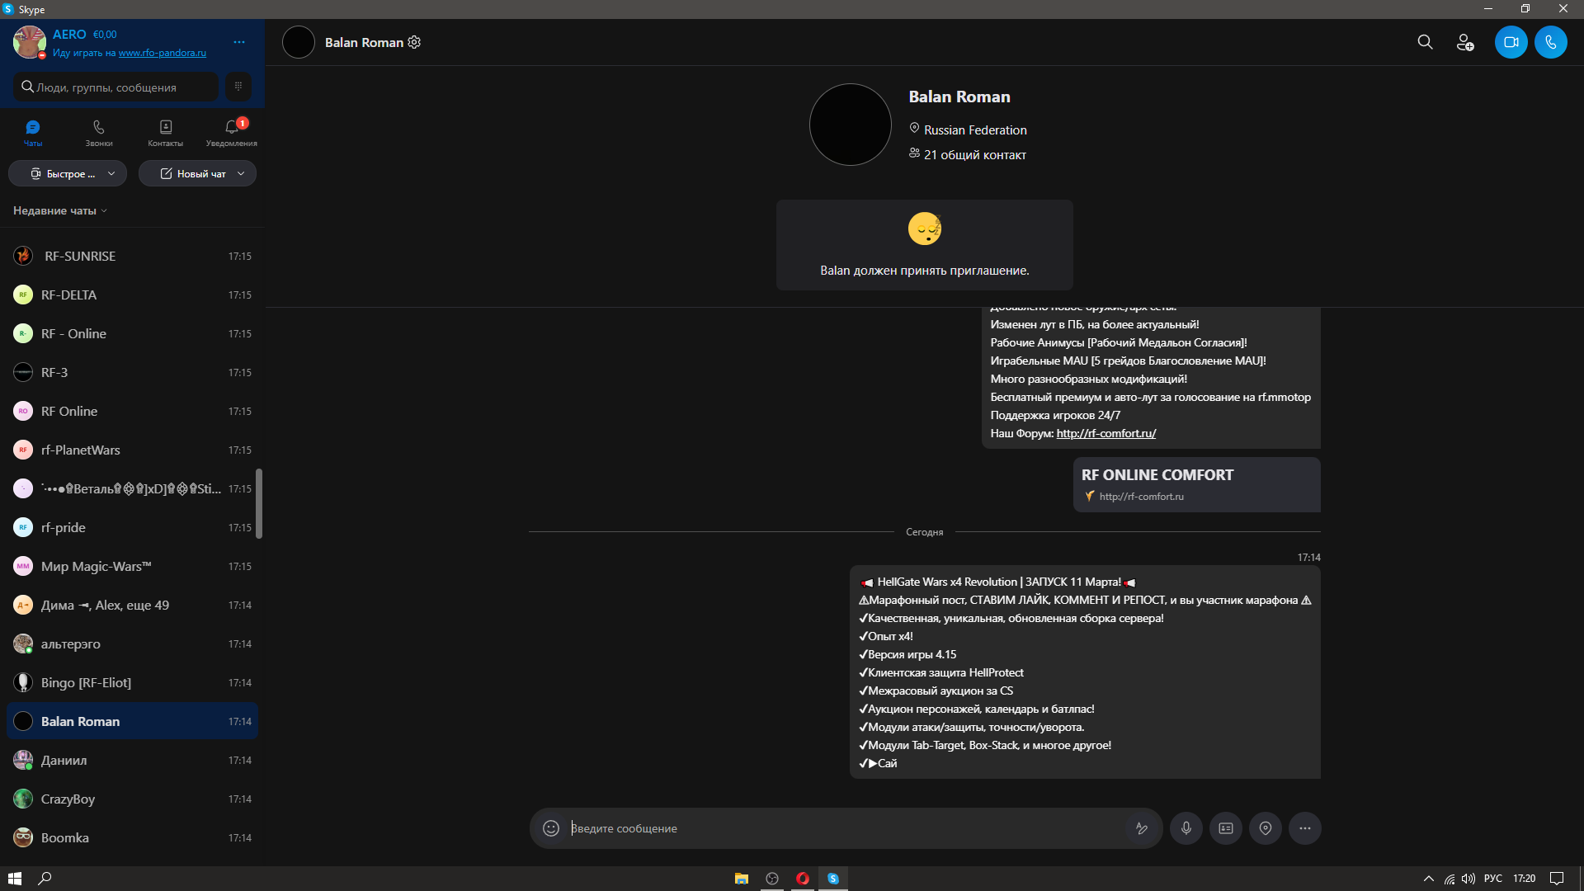Open the volume control in system tray

tap(1468, 879)
